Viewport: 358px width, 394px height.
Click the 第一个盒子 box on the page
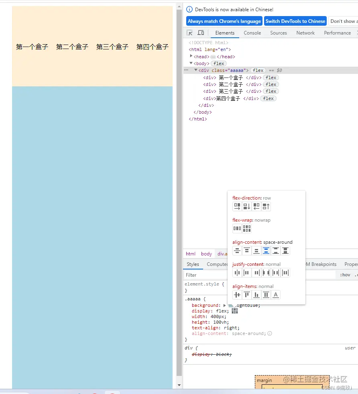coord(32,47)
